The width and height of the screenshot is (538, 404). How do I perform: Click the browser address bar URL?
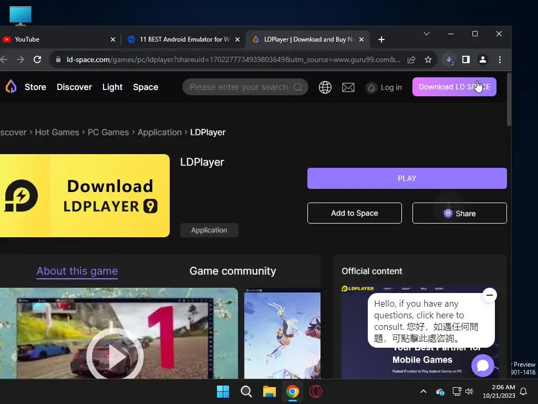[233, 59]
